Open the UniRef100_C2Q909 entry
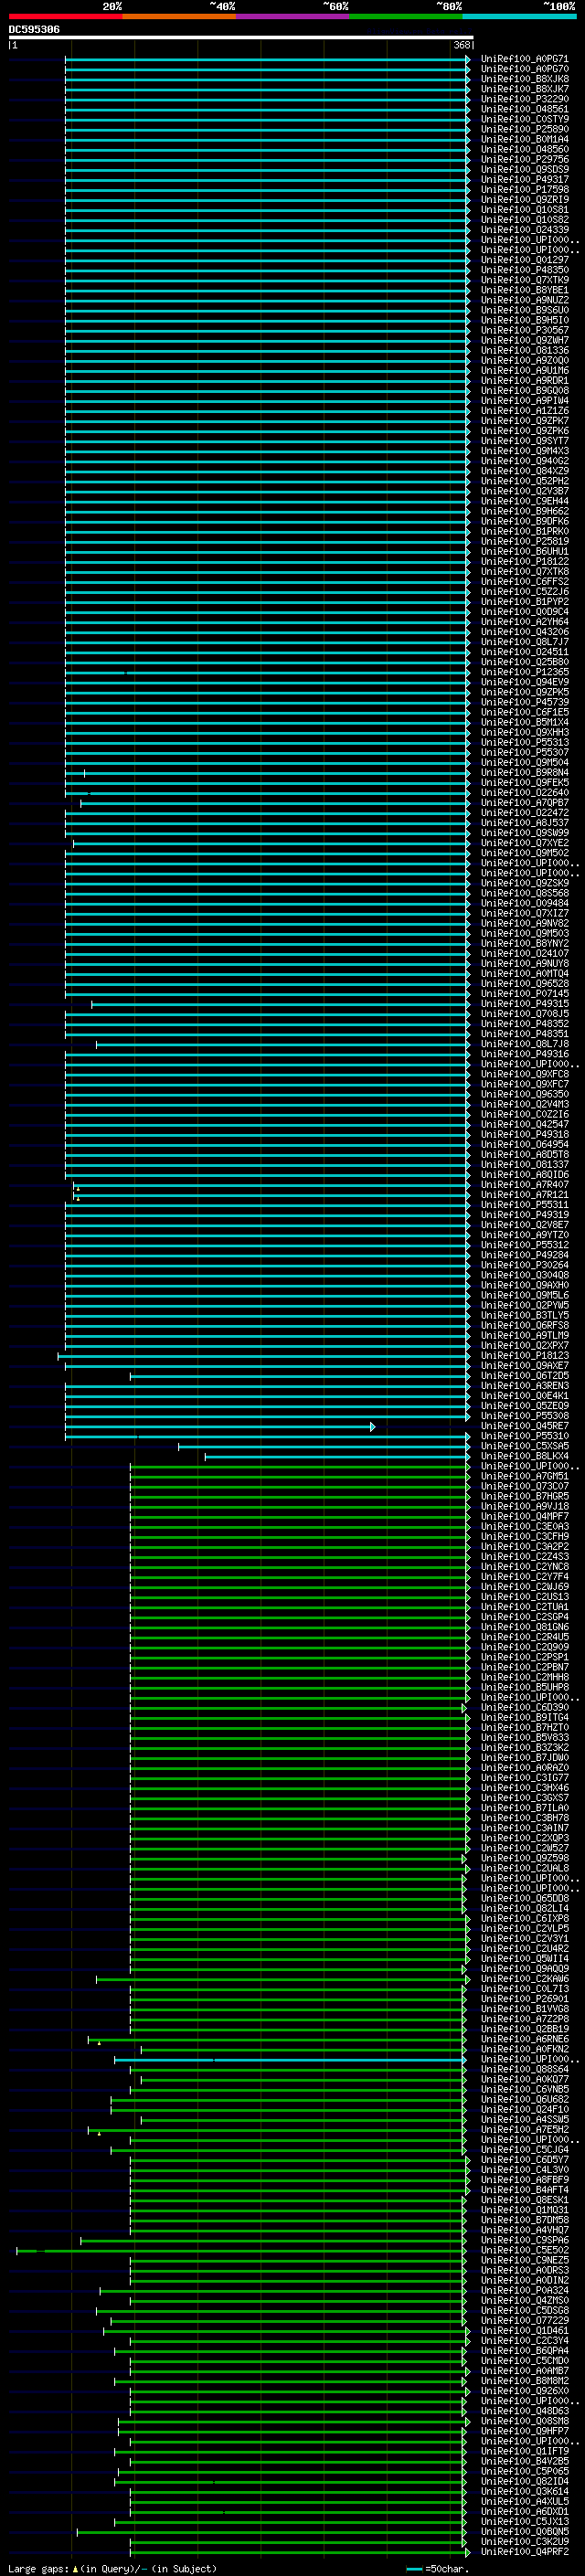The height and width of the screenshot is (2576, 585). coord(525,1647)
